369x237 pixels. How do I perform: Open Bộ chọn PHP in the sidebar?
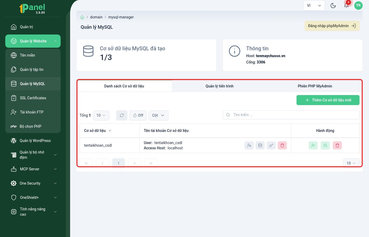[x=33, y=126]
